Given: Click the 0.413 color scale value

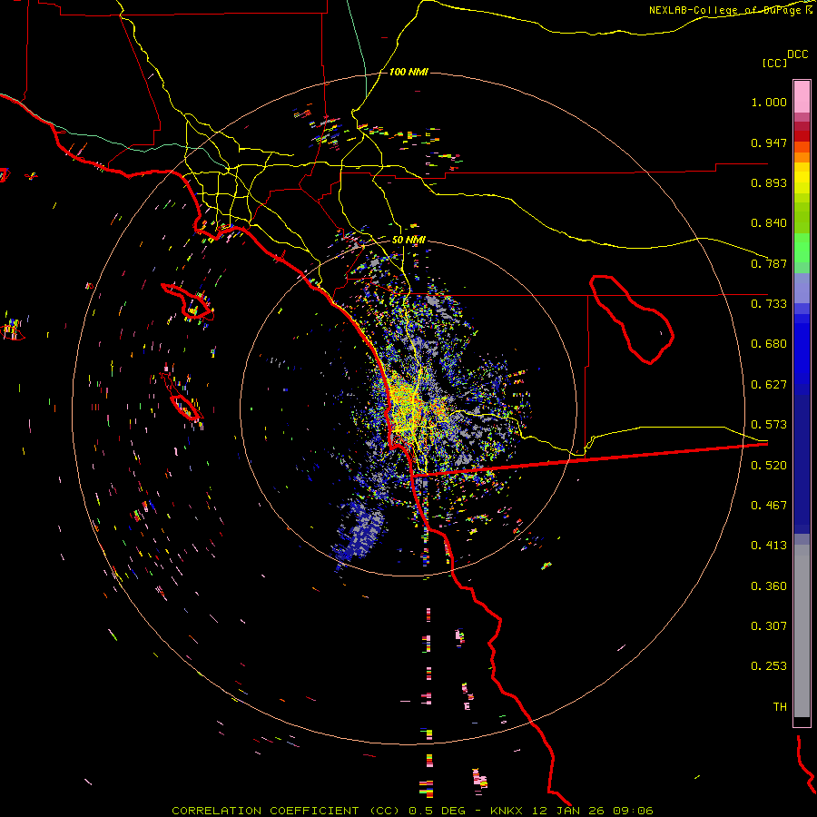Looking at the screenshot, I should 769,546.
